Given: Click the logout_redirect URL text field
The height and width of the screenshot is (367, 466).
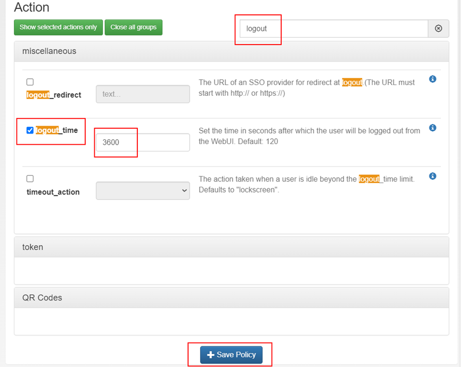Looking at the screenshot, I should (x=143, y=94).
